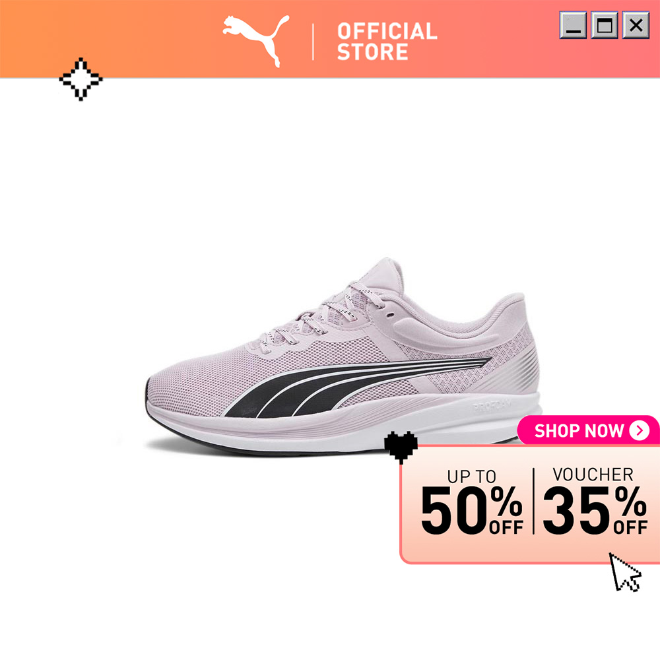660x660 pixels.
Task: Click the PROFOAM label on the midsole
Action: click(x=492, y=406)
